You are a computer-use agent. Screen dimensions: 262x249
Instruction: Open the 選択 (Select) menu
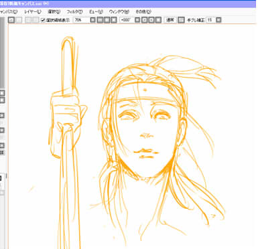coord(54,11)
